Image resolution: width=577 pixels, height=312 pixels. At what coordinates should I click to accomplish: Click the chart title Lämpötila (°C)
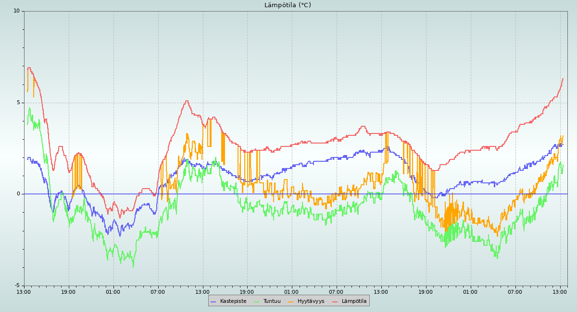pos(288,5)
